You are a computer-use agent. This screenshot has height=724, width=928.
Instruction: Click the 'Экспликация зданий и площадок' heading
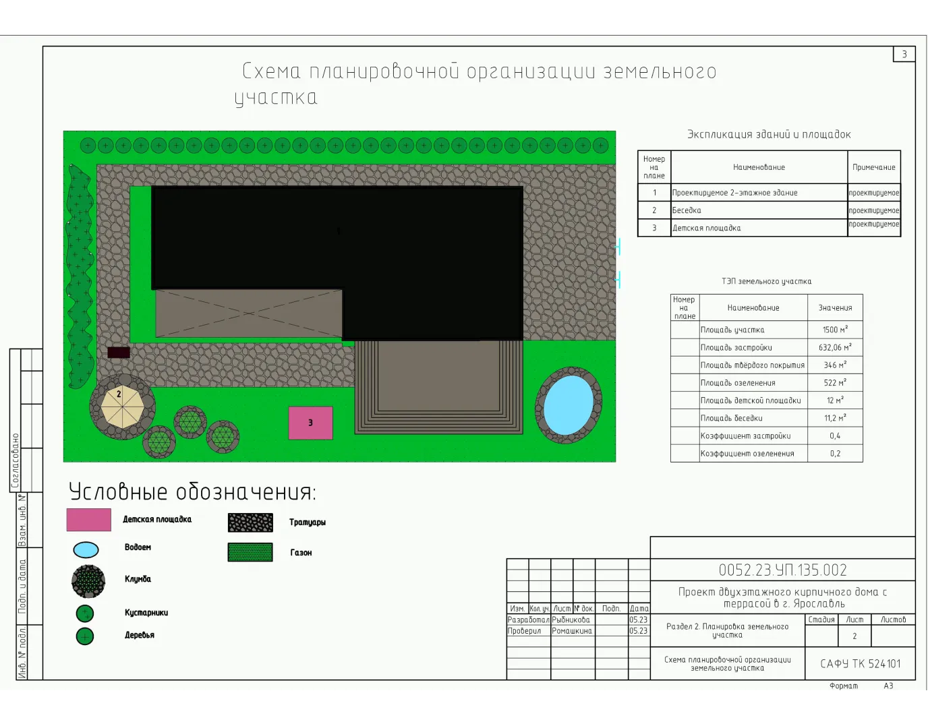point(769,134)
